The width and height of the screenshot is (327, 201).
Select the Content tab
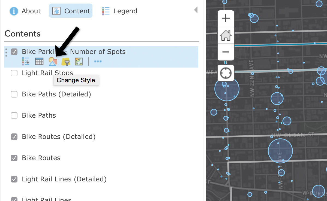pos(71,11)
